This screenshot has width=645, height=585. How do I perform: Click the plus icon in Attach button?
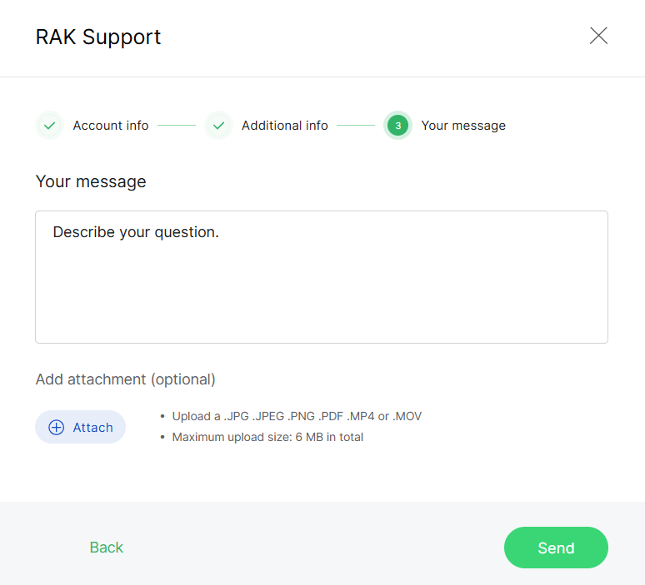(x=57, y=427)
